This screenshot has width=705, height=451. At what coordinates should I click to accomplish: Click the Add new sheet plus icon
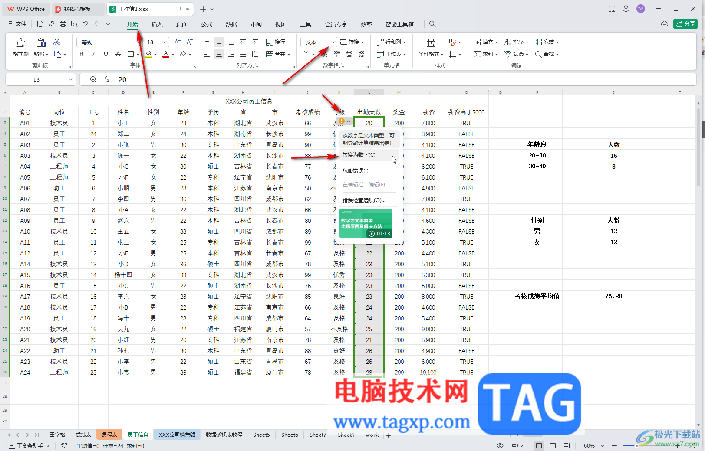[x=389, y=435]
